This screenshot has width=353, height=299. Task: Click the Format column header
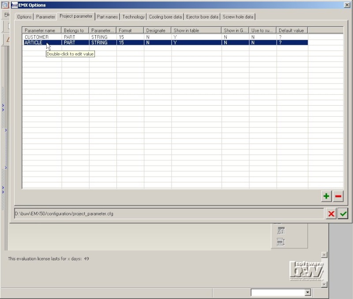coord(130,30)
